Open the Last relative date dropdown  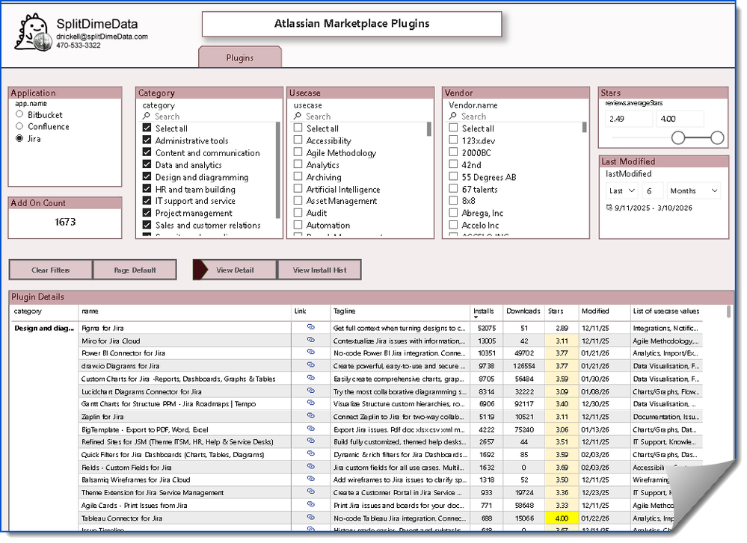621,191
